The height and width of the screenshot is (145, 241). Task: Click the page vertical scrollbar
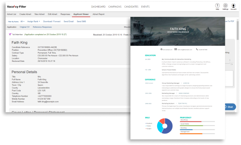pos(238,30)
